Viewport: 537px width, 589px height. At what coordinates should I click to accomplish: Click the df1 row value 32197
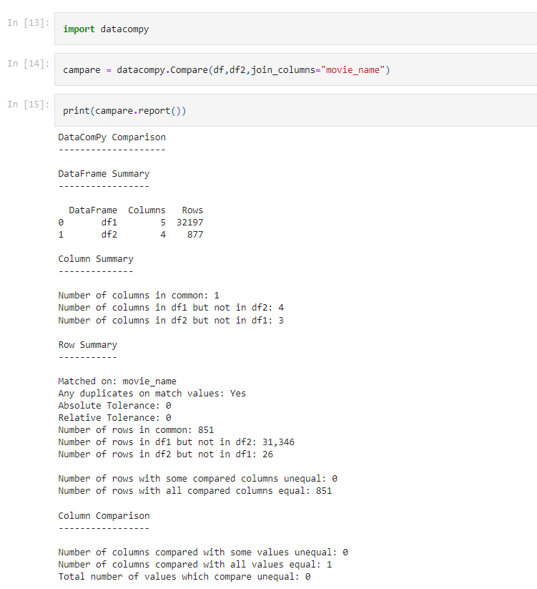pos(190,223)
